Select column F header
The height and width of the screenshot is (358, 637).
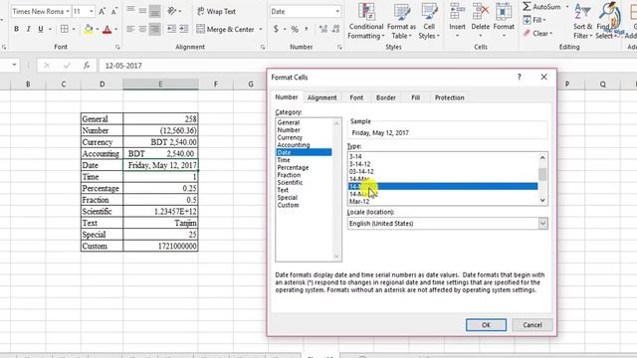[x=215, y=84]
